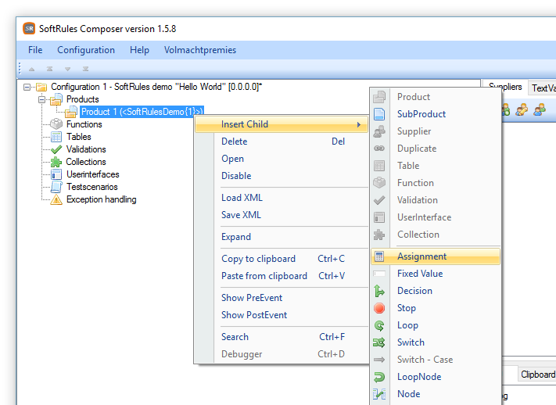The height and width of the screenshot is (405, 556).
Task: Open Insert Child submenu arrow
Action: click(x=359, y=125)
